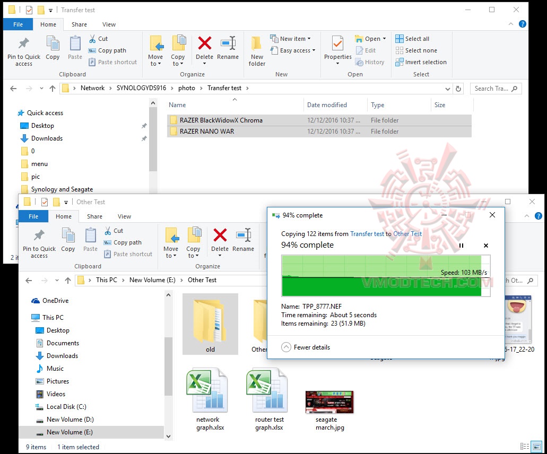547x454 pixels.
Task: Pause the file copy operation
Action: 461,246
